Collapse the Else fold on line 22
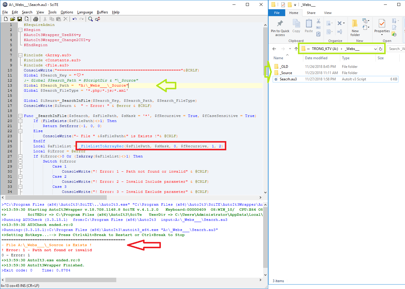405x289 pixels. tap(20, 131)
